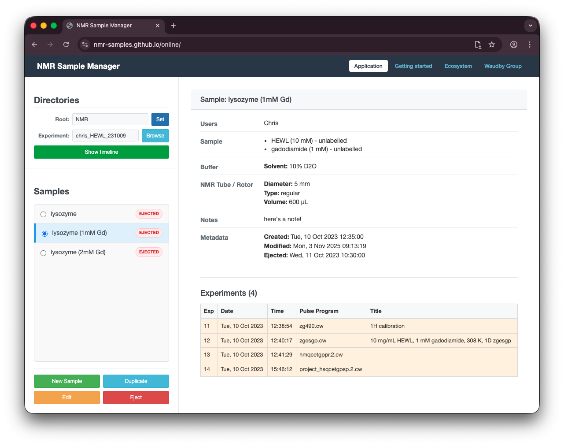Open a new tab with the plus icon
Image resolution: width=564 pixels, height=446 pixels.
173,26
